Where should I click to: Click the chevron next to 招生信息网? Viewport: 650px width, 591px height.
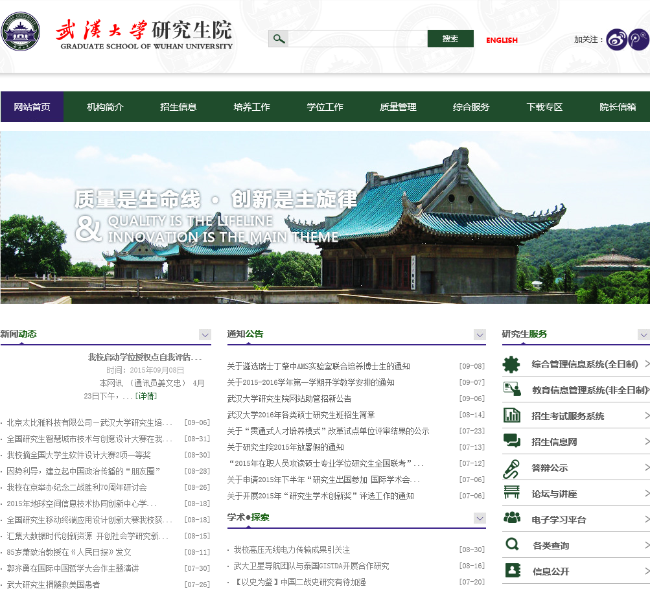(x=647, y=441)
